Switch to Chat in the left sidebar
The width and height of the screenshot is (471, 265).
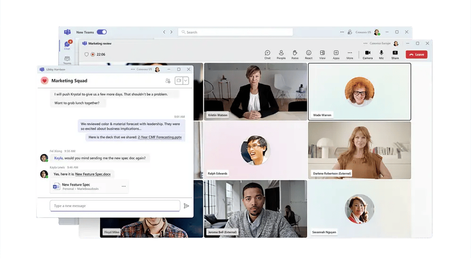pos(67,45)
